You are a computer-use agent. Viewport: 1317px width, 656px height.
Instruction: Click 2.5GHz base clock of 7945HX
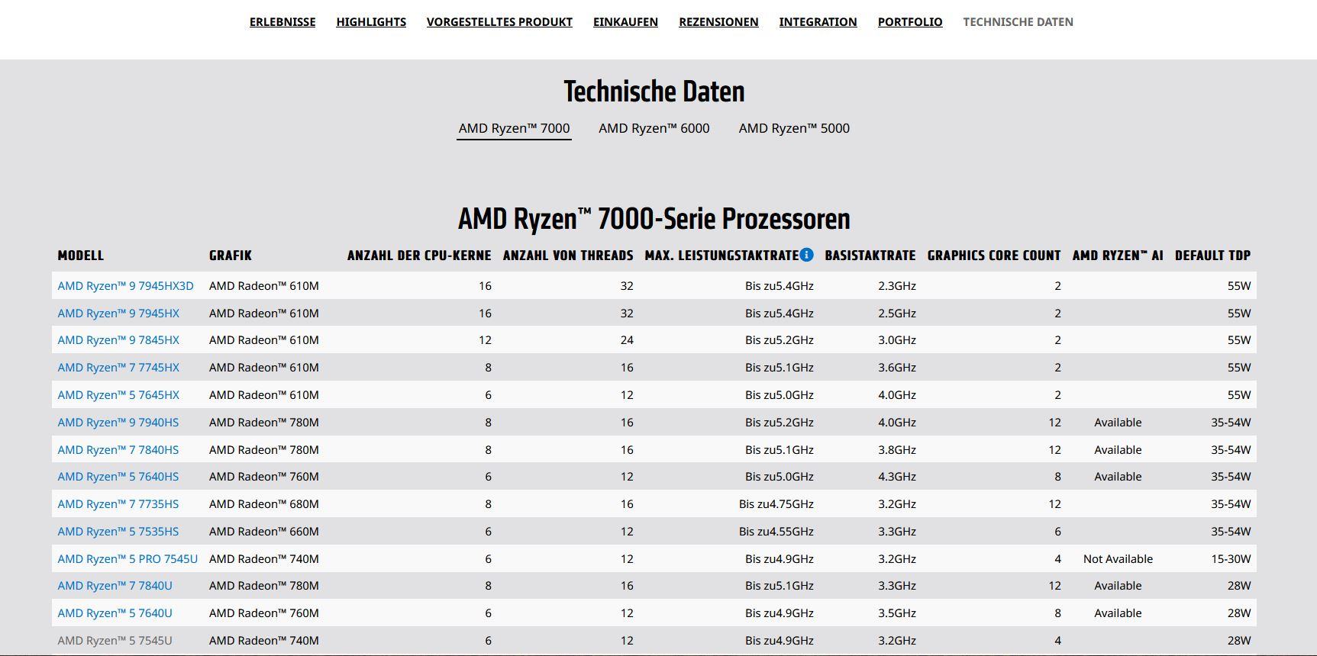click(x=897, y=314)
